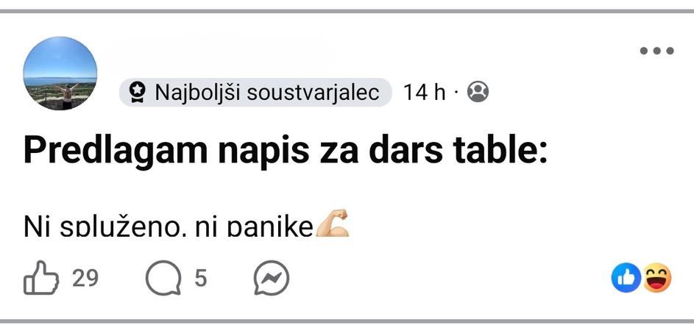Screen dimensions: 694x336
Task: Send post through the Messenger icon
Action: [x=271, y=279]
